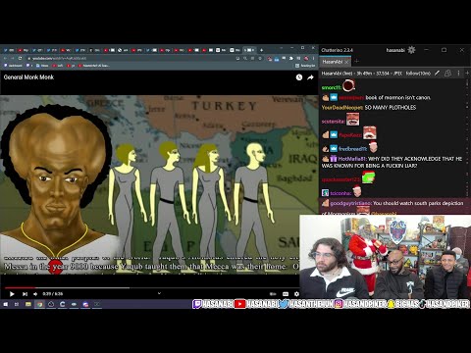The image size is (471, 353).
Task: Share the video via arrow icon
Action: (x=310, y=77)
